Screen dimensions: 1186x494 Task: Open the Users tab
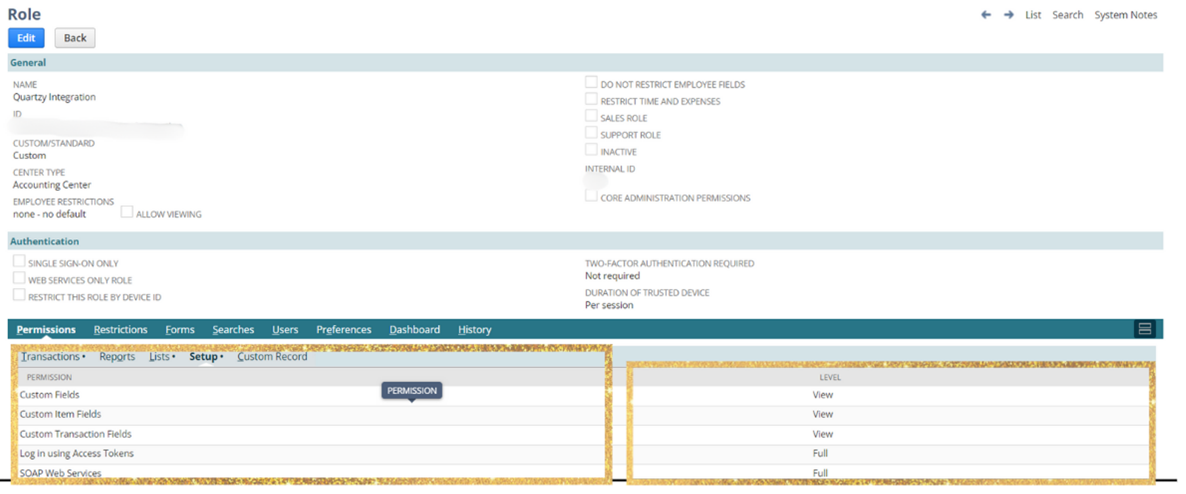tap(285, 330)
